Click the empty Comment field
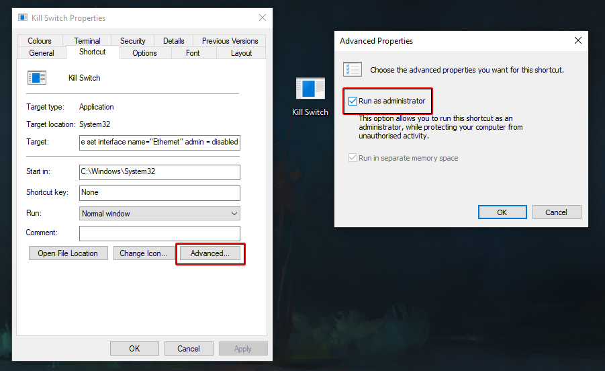 [160, 233]
